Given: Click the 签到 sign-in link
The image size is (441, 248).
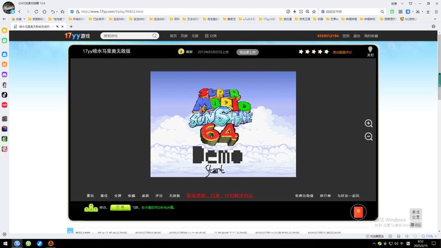Looking at the screenshot, I should (x=346, y=36).
